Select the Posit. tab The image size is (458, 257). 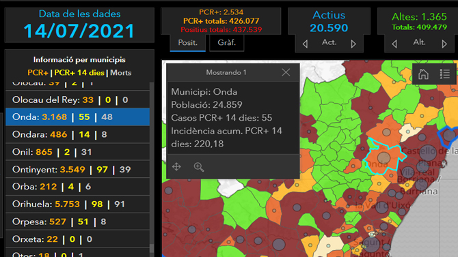pos(187,43)
